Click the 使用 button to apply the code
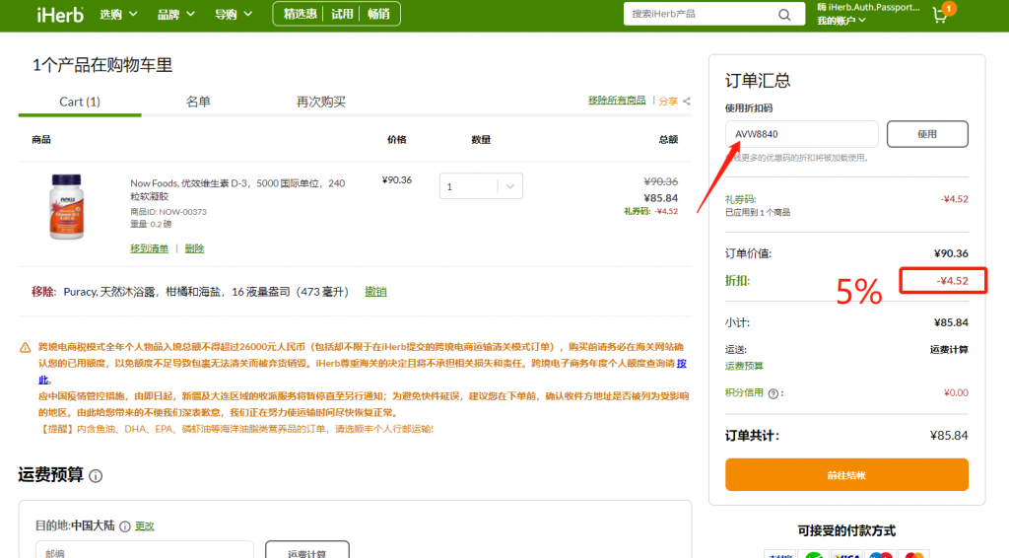The width and height of the screenshot is (1009, 558). click(x=927, y=134)
